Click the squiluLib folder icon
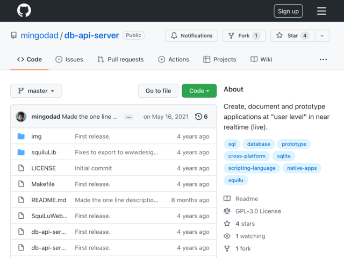 [x=21, y=152]
